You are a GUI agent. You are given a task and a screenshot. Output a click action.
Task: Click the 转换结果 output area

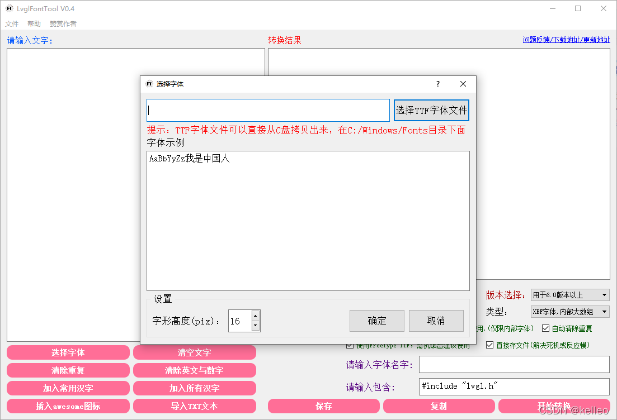tap(543, 164)
